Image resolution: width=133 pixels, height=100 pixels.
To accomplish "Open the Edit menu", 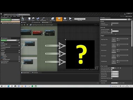I will pos(4,16).
